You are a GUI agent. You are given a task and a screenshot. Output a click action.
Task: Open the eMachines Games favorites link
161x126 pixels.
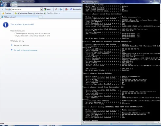25,13
